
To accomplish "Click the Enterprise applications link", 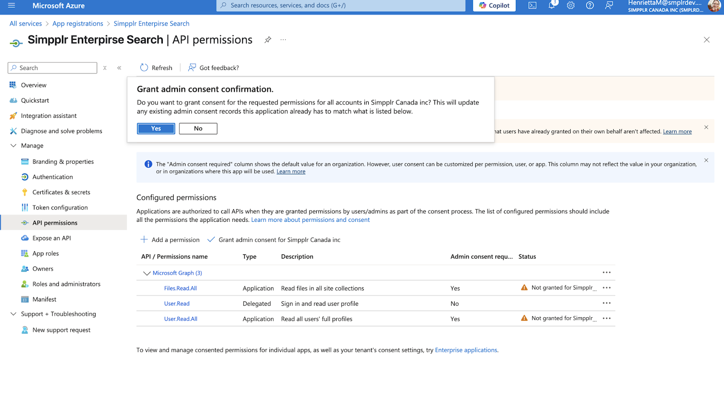I will point(466,350).
